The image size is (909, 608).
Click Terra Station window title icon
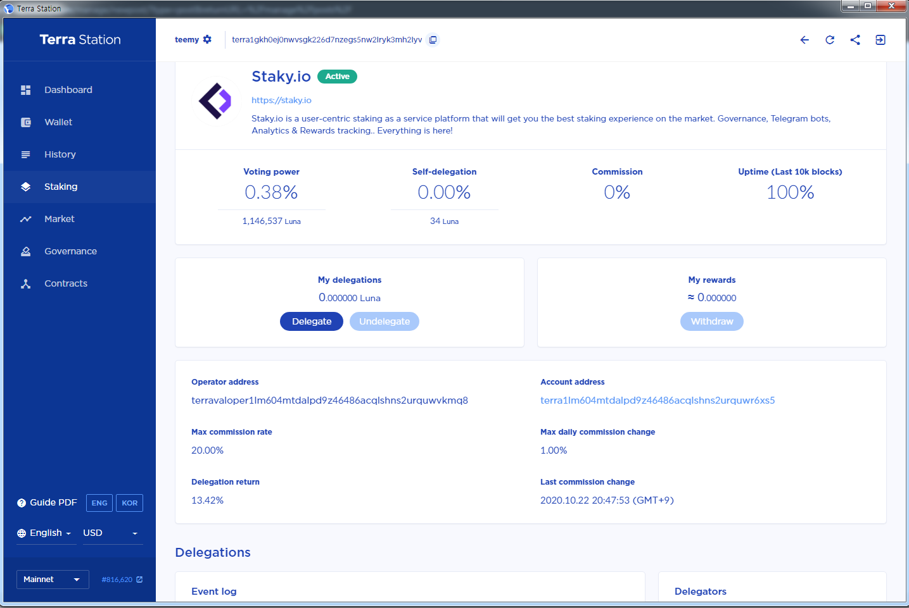[9, 8]
